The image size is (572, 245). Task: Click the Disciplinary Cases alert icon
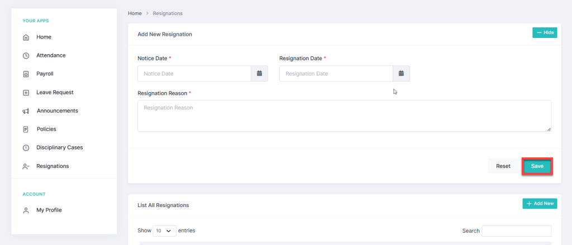pos(26,148)
